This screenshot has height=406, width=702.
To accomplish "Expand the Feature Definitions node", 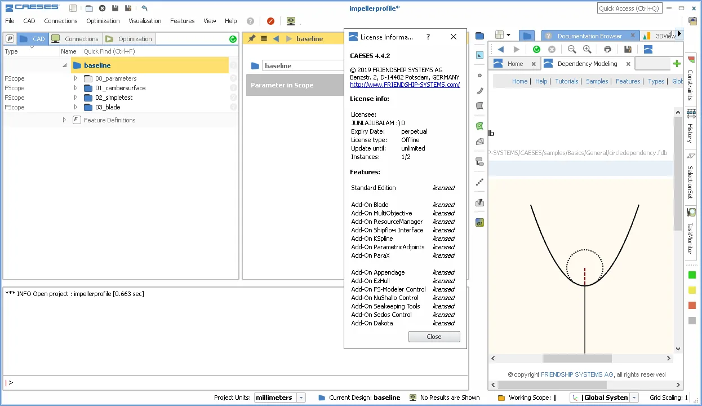I will (x=64, y=120).
